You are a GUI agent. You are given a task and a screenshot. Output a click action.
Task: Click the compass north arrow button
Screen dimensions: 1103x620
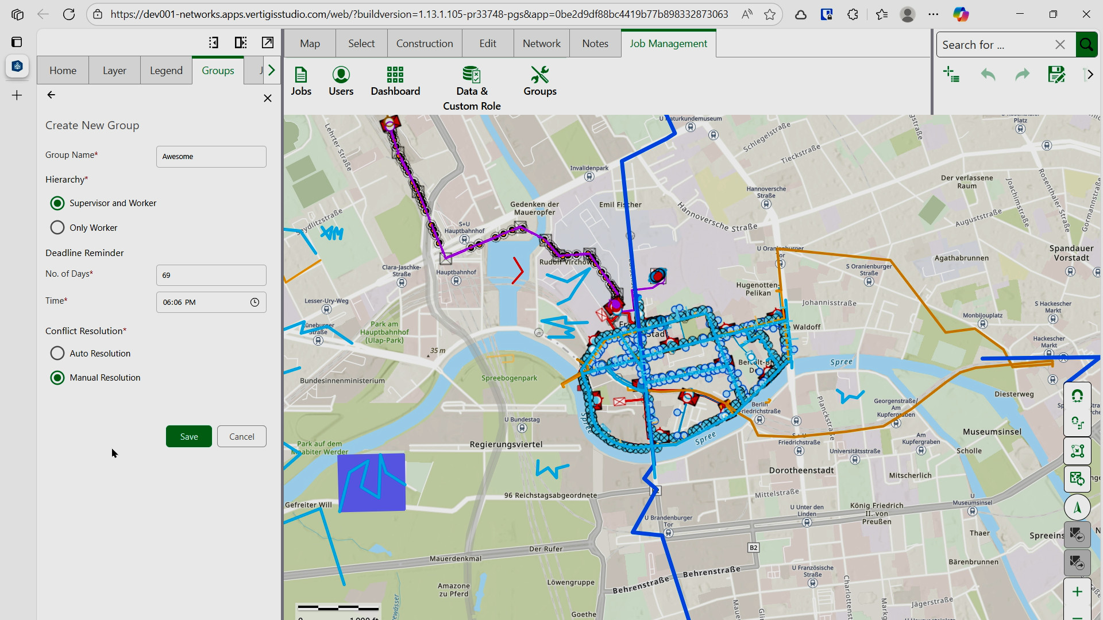[x=1077, y=507]
